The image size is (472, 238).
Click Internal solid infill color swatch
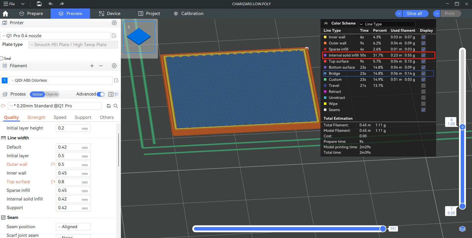[x=325, y=55]
